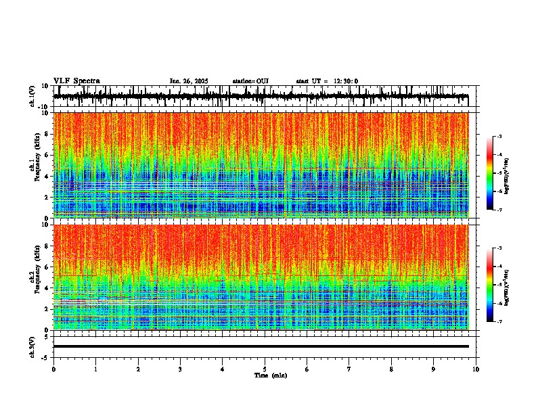Click time axis tick label '3'

tap(180, 369)
